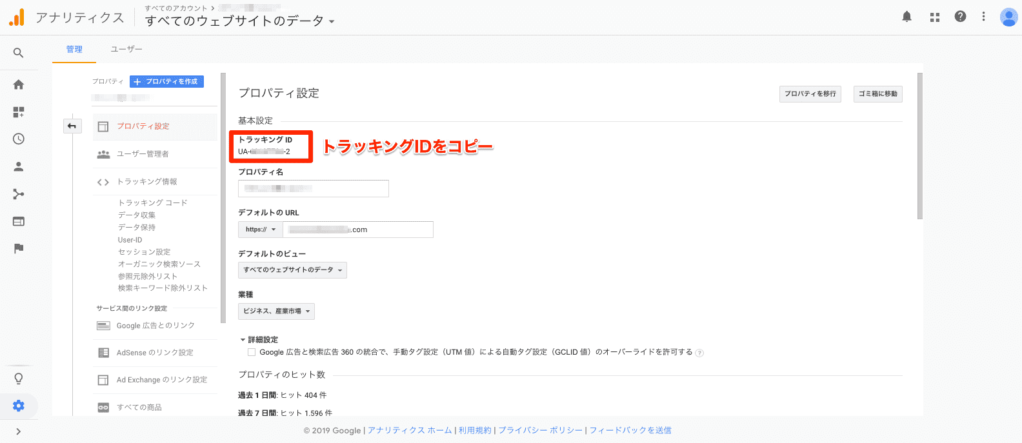Screen dimensions: 1022x443
Task: Expand sidebar with bottom chevron arrow
Action: tap(18, 431)
